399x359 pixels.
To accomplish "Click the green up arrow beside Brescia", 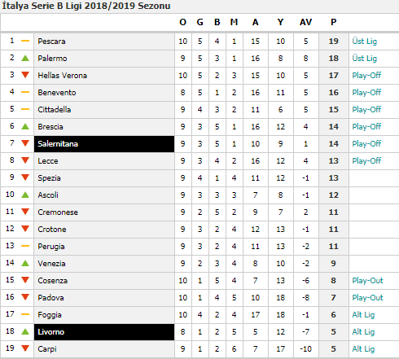I will 25,126.
